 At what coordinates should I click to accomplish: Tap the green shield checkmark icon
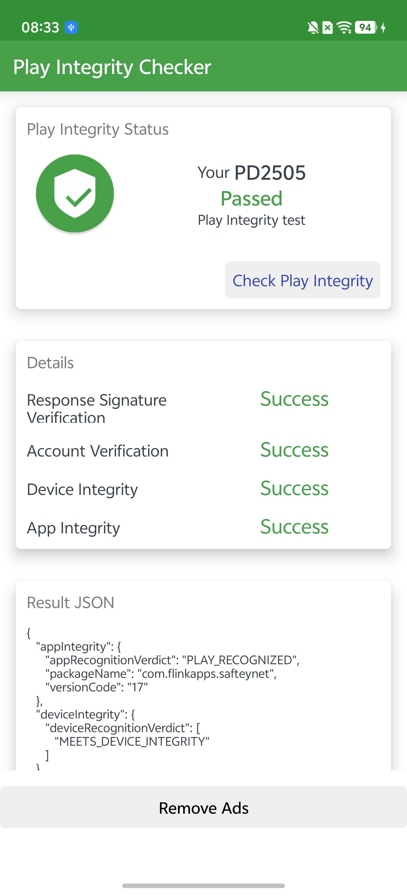click(75, 193)
